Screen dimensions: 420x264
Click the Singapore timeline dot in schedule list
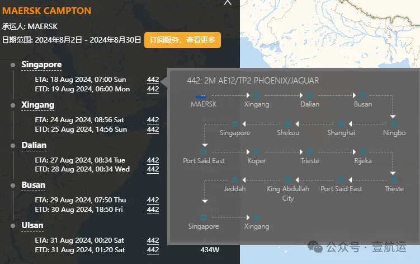(13, 65)
